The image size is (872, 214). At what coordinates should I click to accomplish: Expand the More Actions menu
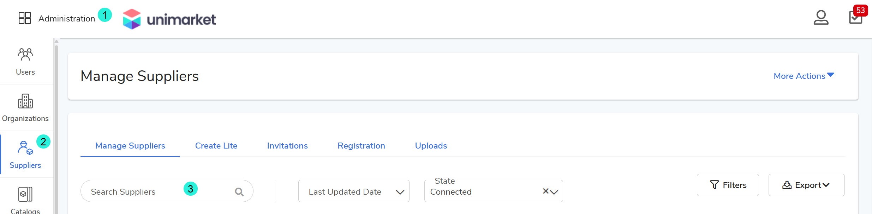(804, 76)
